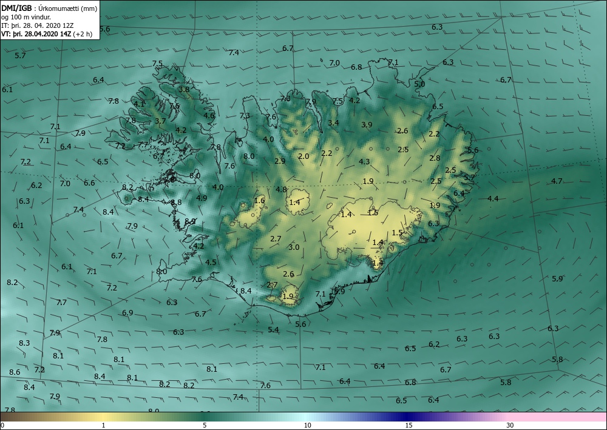Screen dimensions: 607x430
Task: Click the "4.8" value in central Iceland
Action: (x=281, y=189)
